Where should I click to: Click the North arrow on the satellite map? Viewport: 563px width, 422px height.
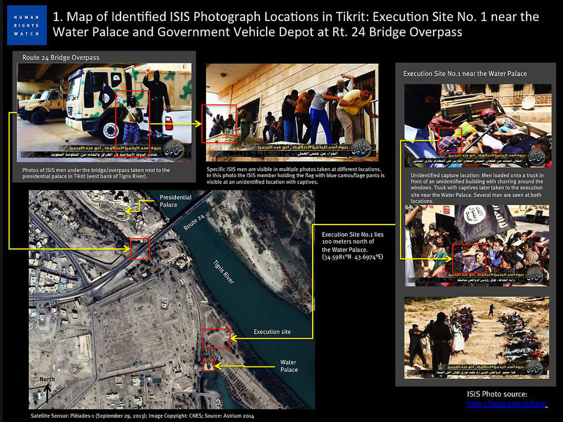click(47, 390)
